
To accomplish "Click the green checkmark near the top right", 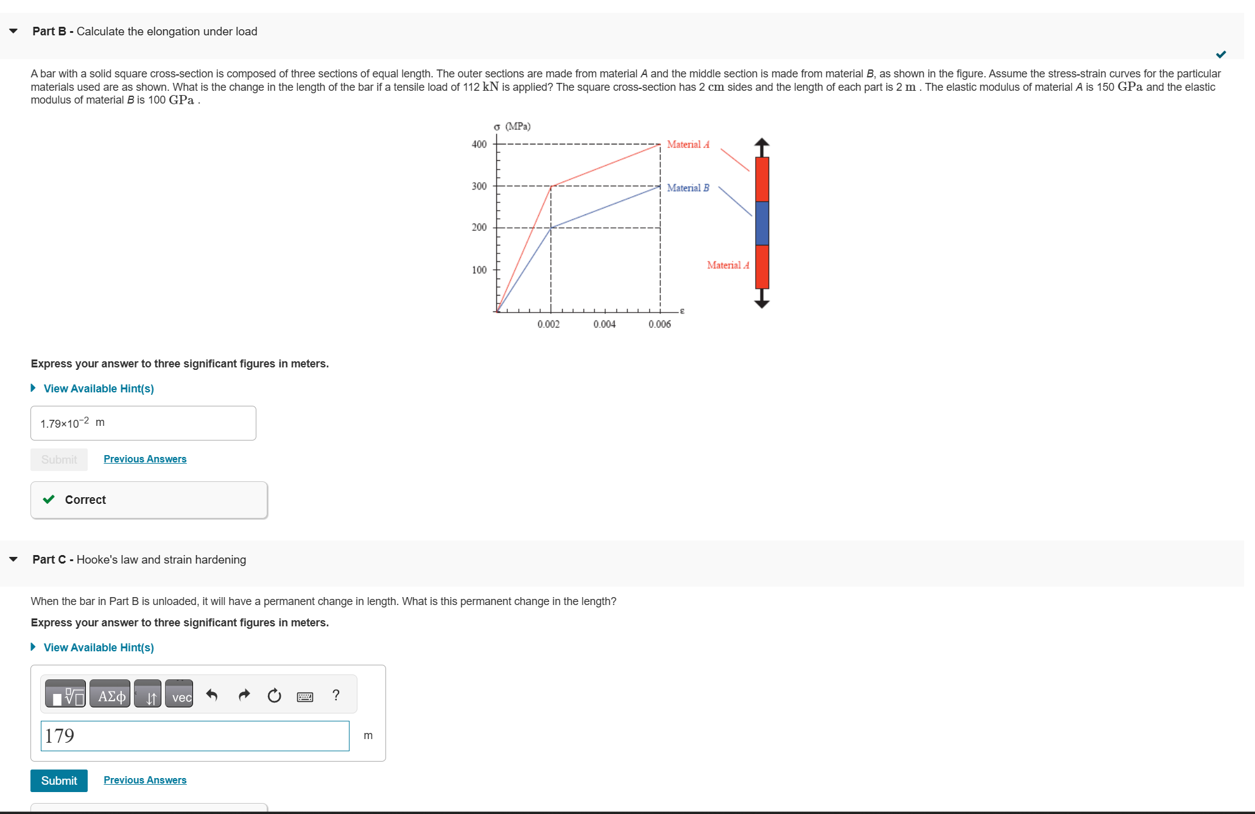I will point(1221,54).
